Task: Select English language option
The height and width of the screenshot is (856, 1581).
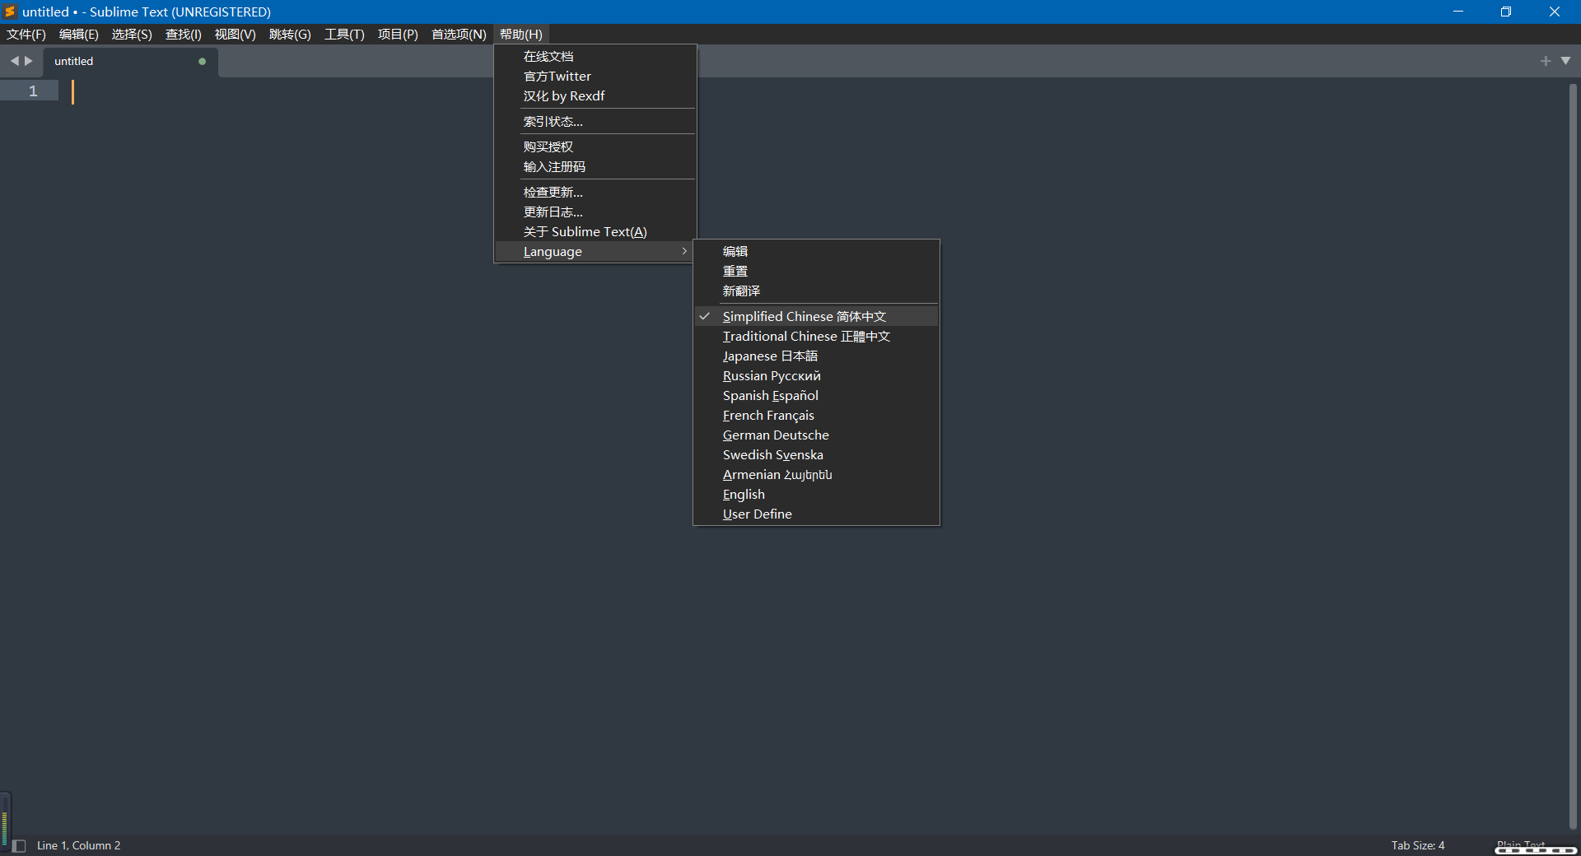Action: (816, 495)
